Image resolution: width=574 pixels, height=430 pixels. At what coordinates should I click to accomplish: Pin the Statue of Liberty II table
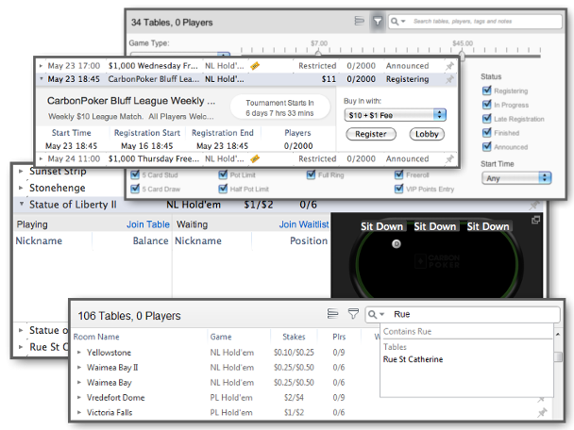click(x=535, y=205)
